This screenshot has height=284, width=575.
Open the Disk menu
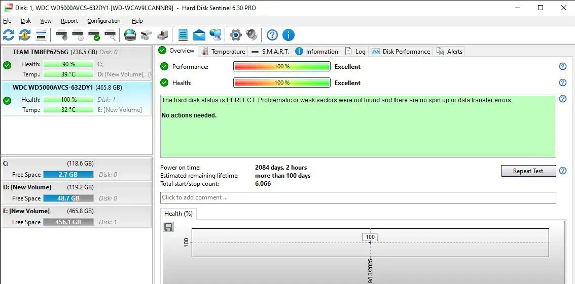26,21
